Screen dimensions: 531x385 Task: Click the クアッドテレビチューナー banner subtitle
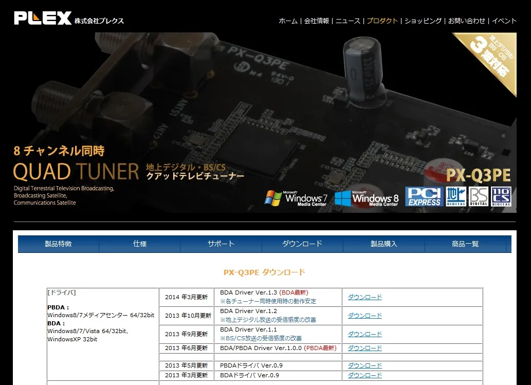click(195, 176)
